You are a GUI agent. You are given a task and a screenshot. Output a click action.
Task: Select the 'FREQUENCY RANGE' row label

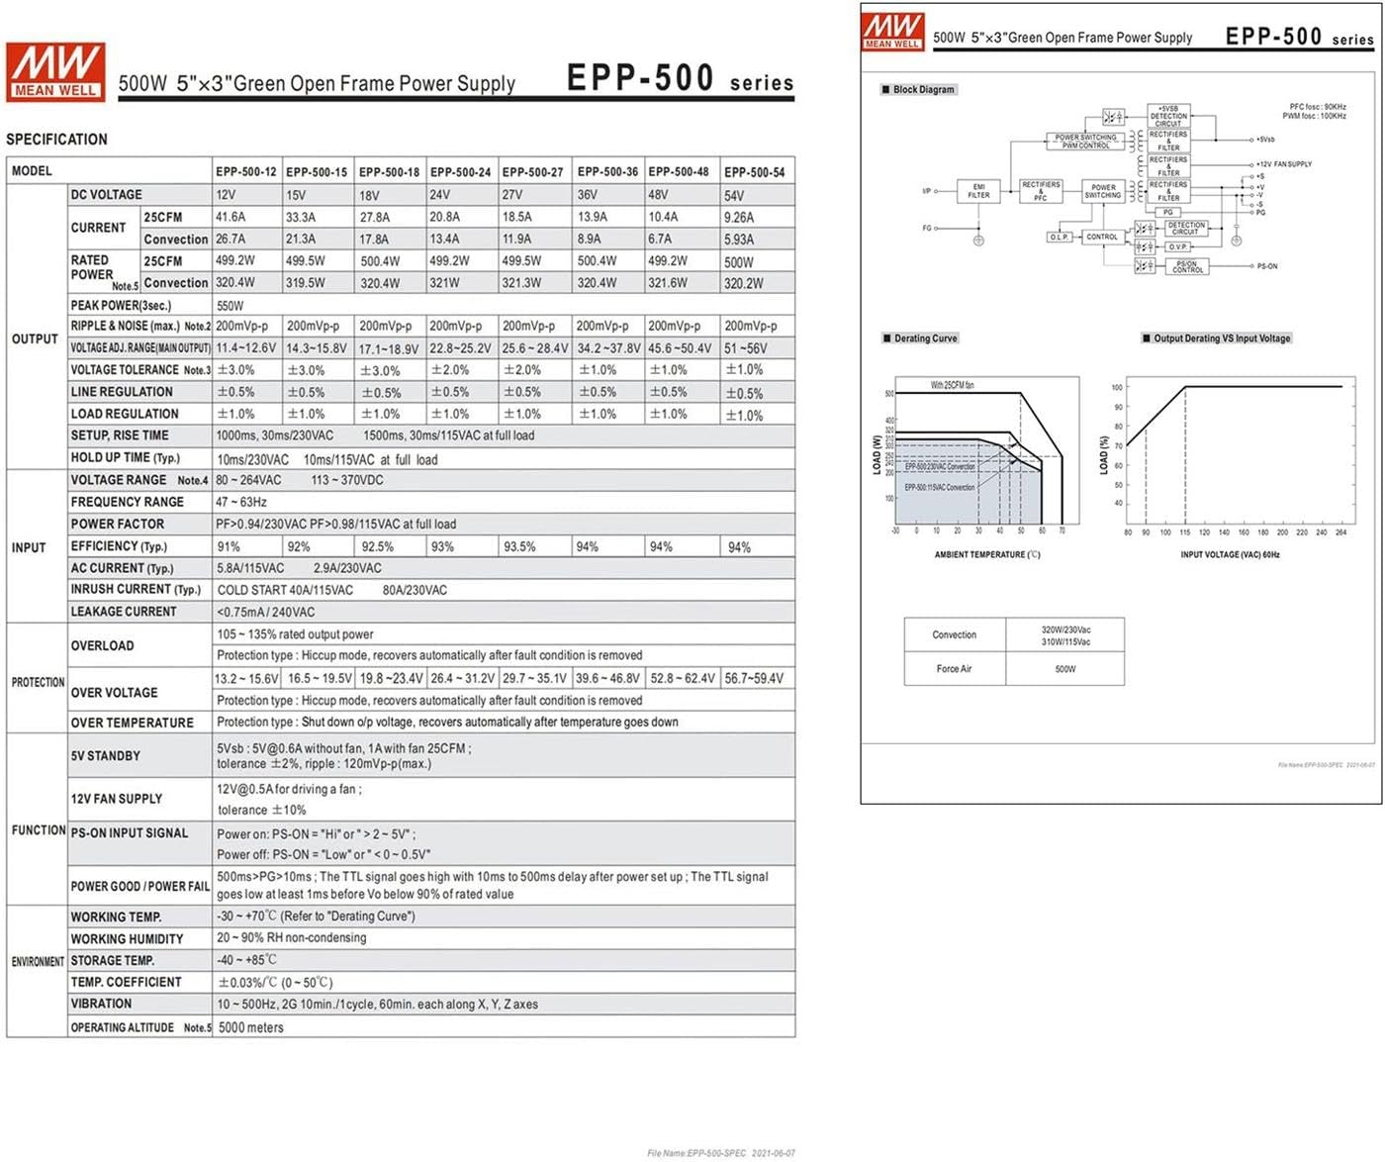pos(127,502)
